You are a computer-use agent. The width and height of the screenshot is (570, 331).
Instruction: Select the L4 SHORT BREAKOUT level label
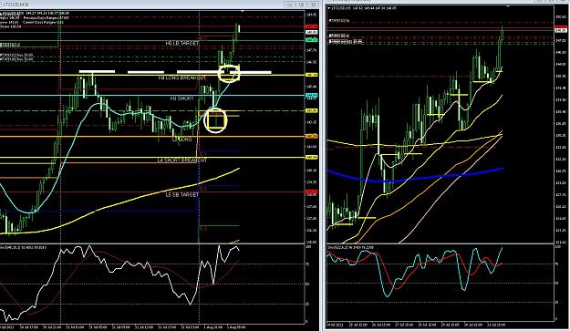tap(182, 160)
